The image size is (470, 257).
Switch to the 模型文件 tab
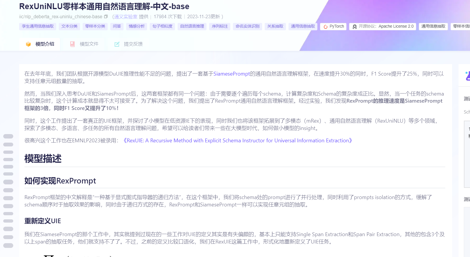pyautogui.click(x=84, y=44)
